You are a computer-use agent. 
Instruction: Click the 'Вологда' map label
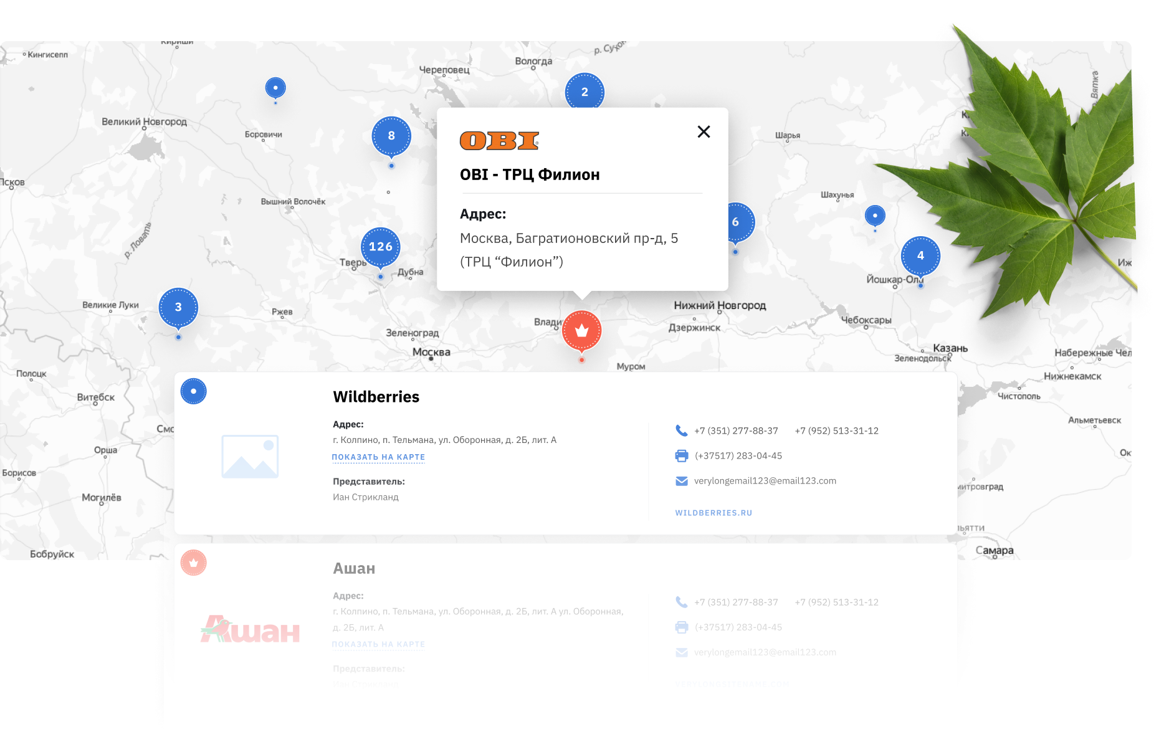[533, 61]
